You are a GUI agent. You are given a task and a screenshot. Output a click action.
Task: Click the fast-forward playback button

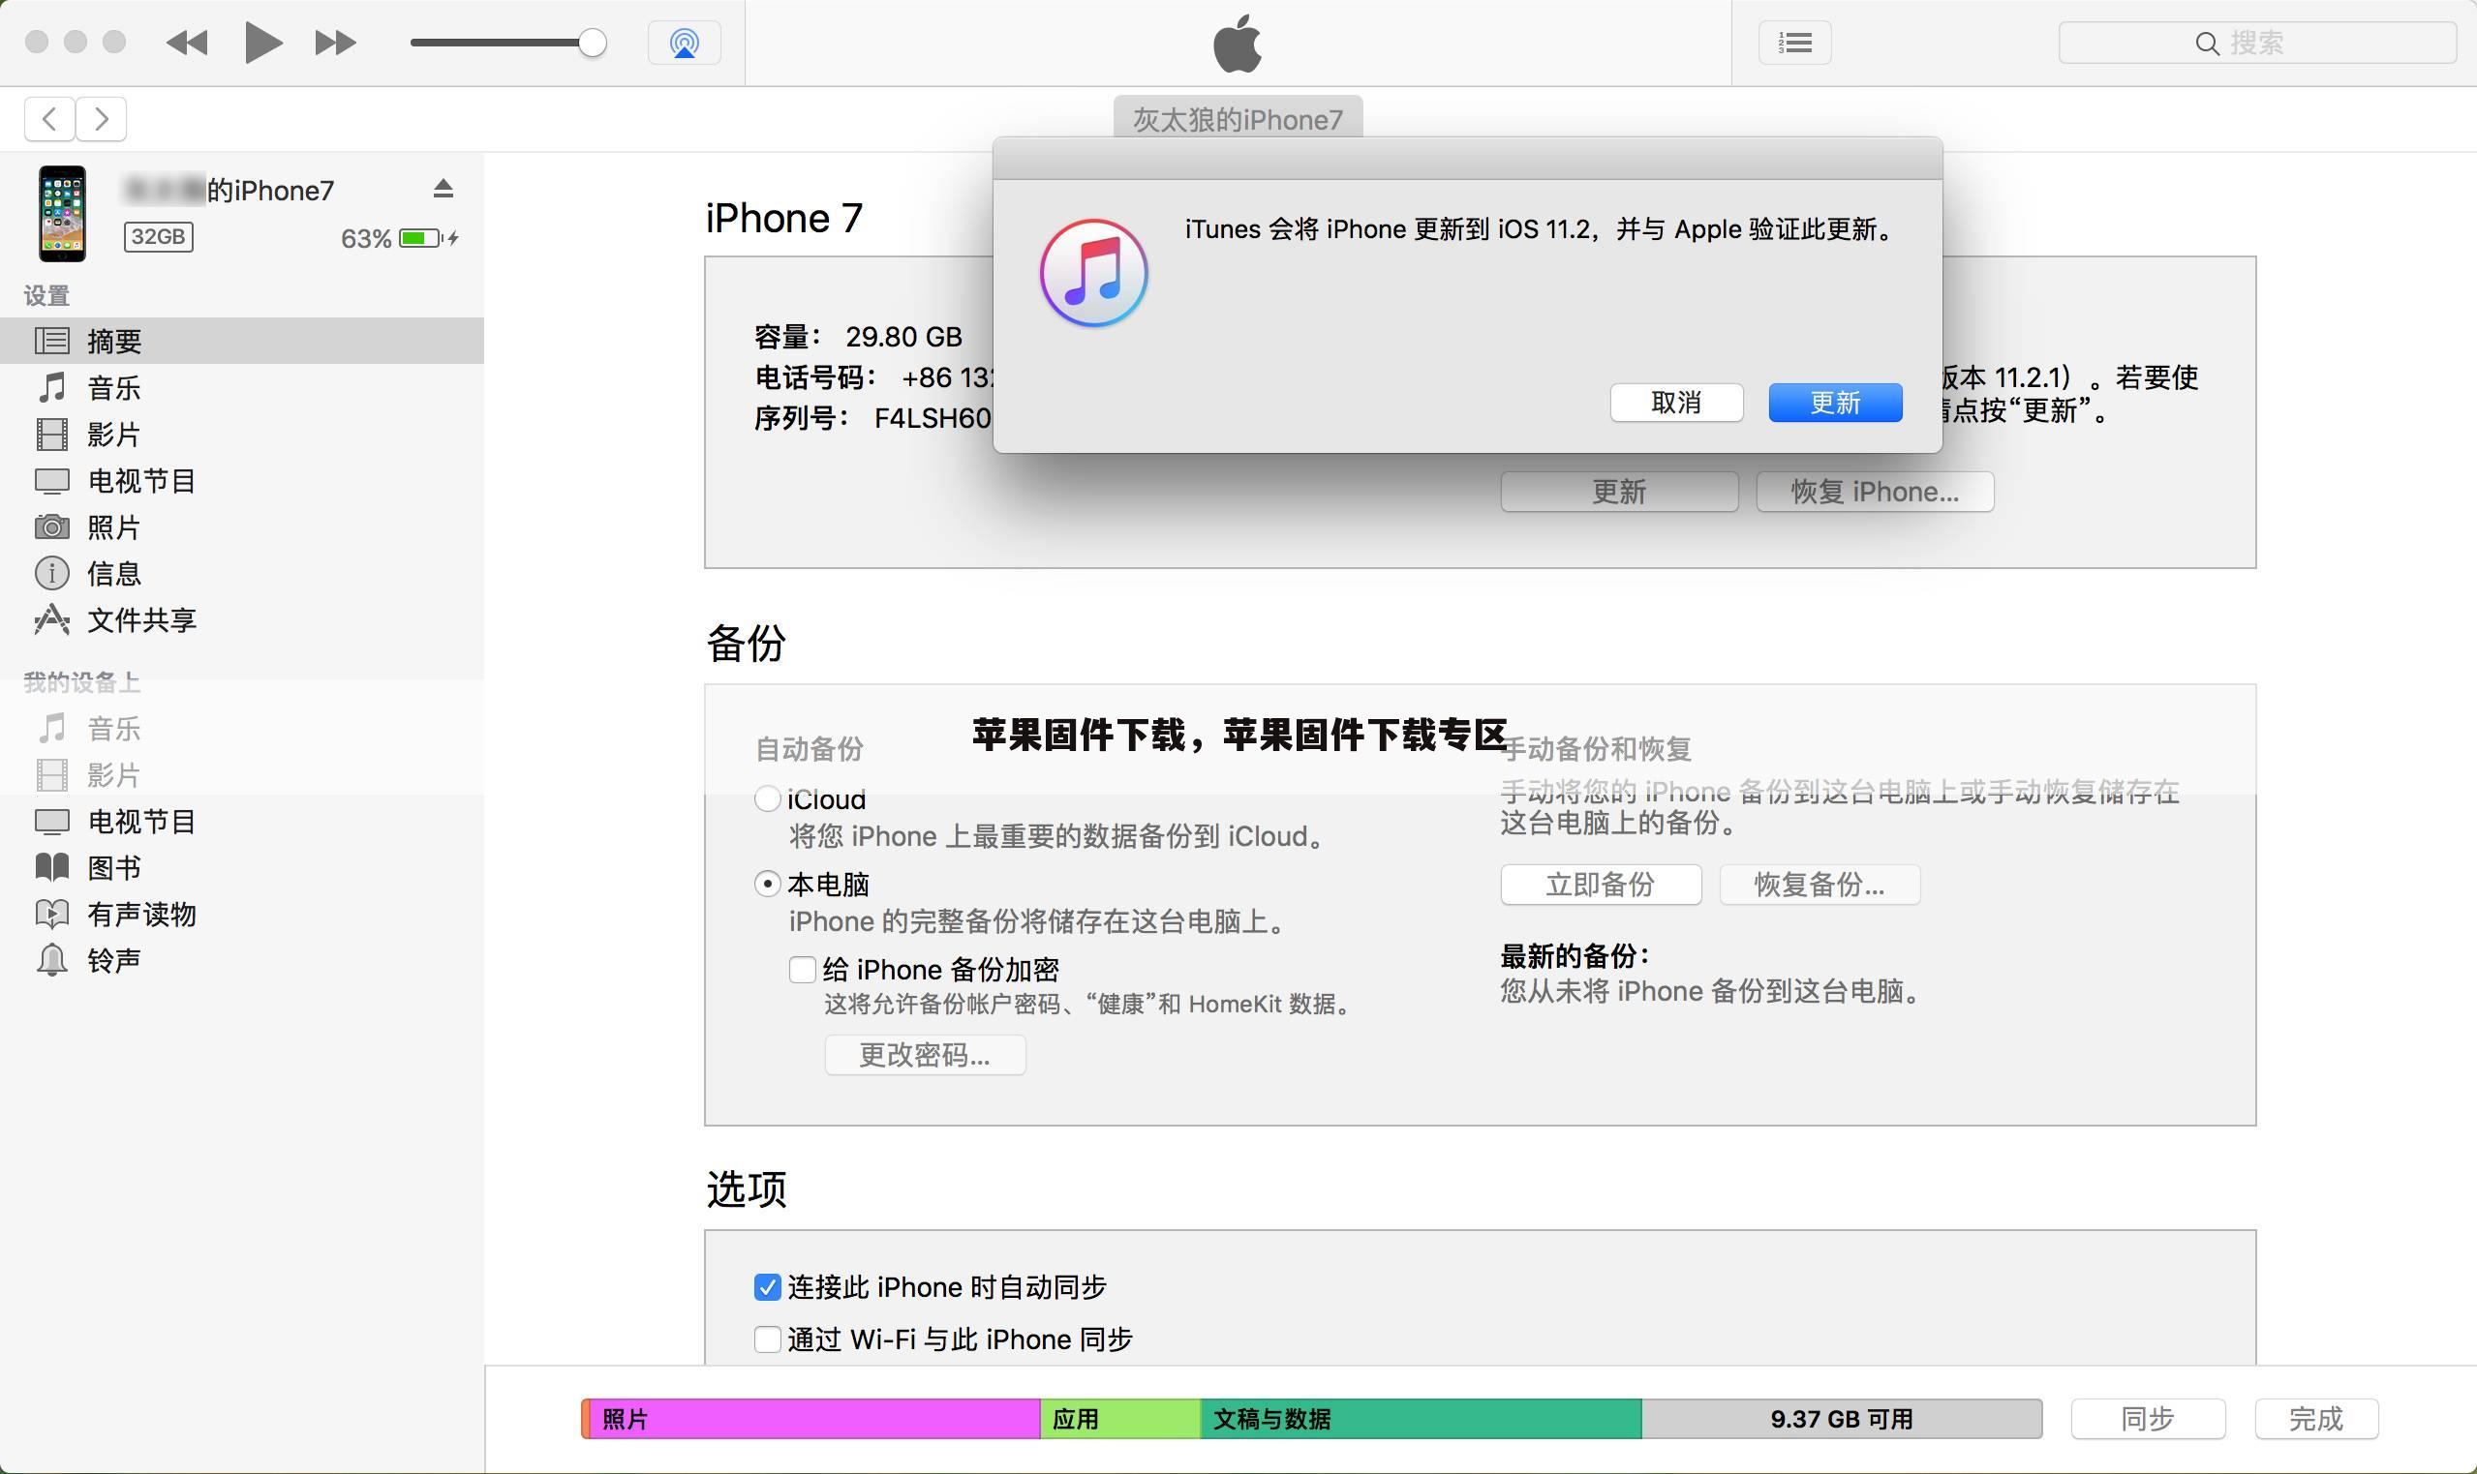[x=335, y=43]
